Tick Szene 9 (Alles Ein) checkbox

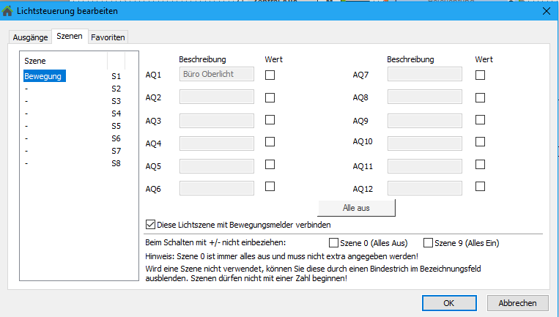(429, 243)
